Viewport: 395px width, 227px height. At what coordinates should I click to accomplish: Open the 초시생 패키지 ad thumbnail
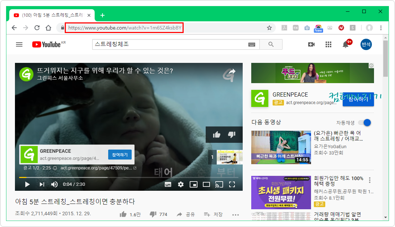[281, 193]
